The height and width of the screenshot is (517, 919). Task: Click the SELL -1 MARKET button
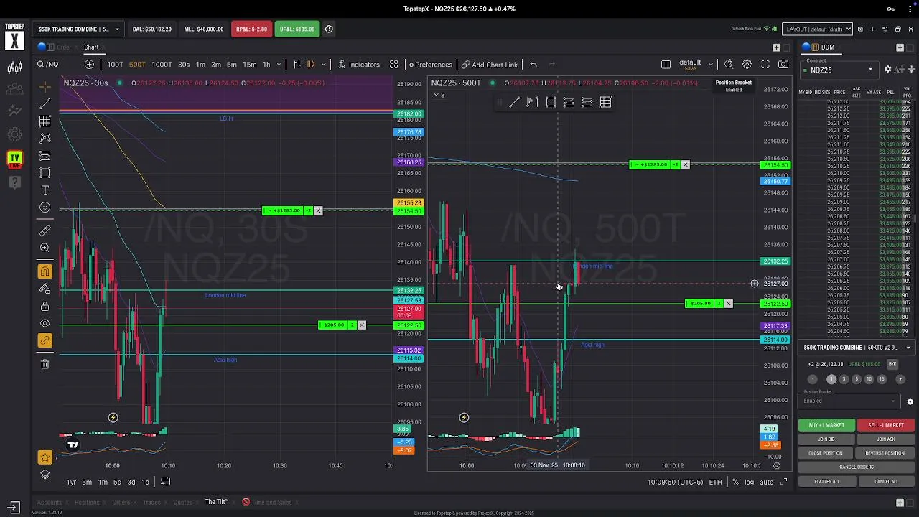click(885, 425)
